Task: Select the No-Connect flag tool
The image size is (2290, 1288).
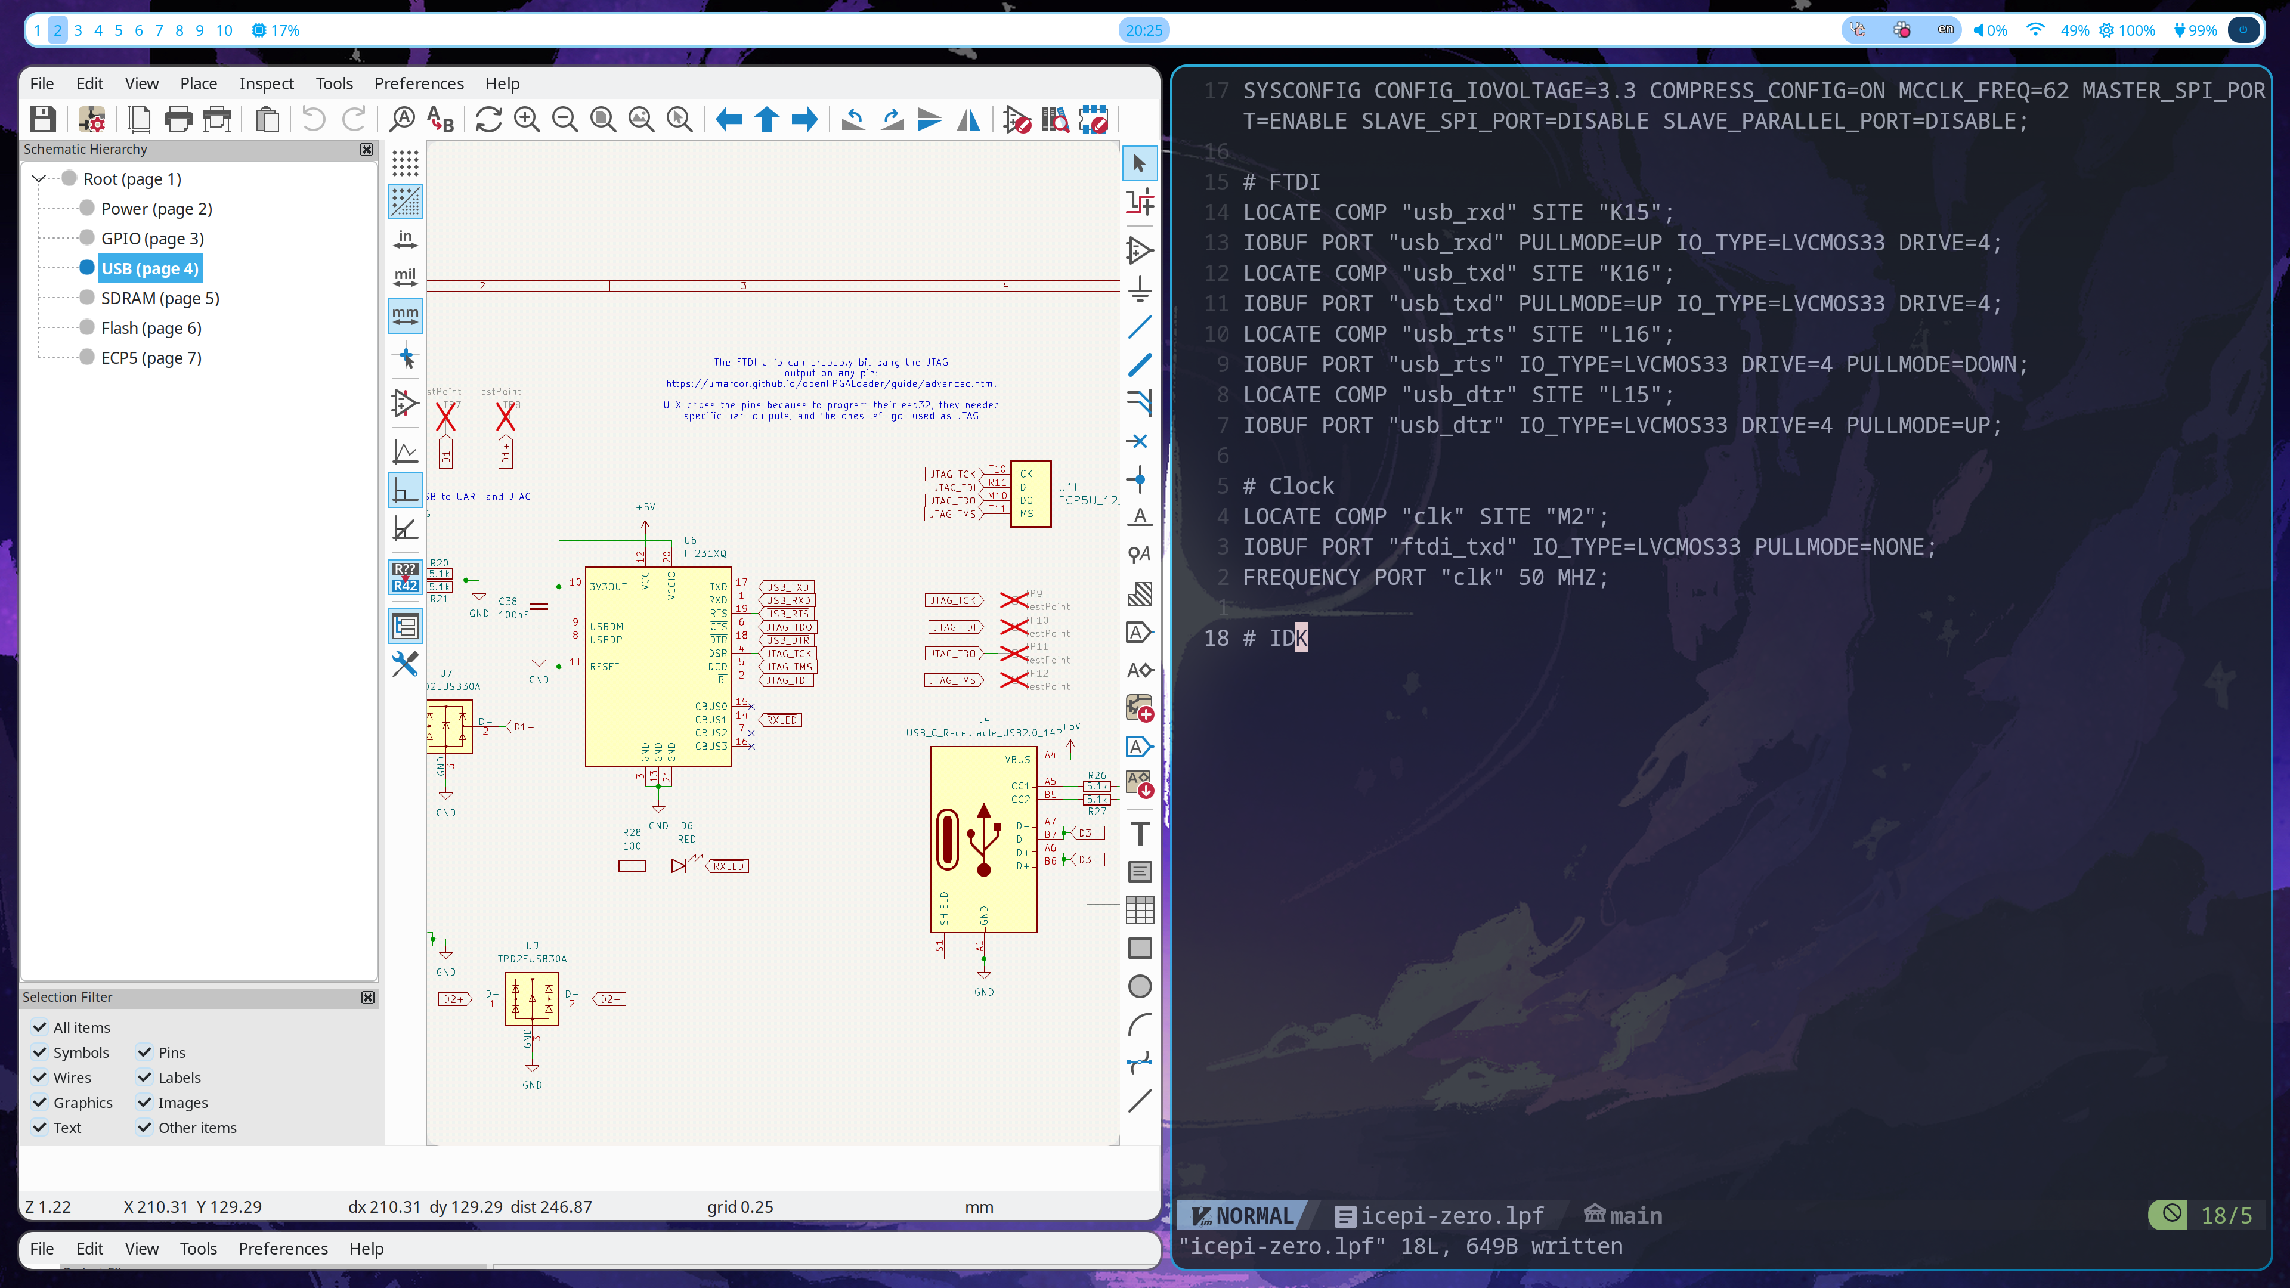Action: point(1140,442)
